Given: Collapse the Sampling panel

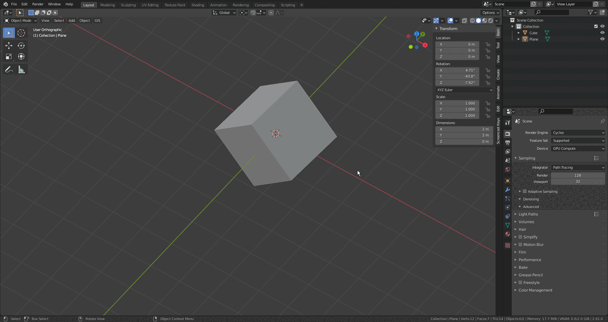Looking at the screenshot, I should 526,158.
